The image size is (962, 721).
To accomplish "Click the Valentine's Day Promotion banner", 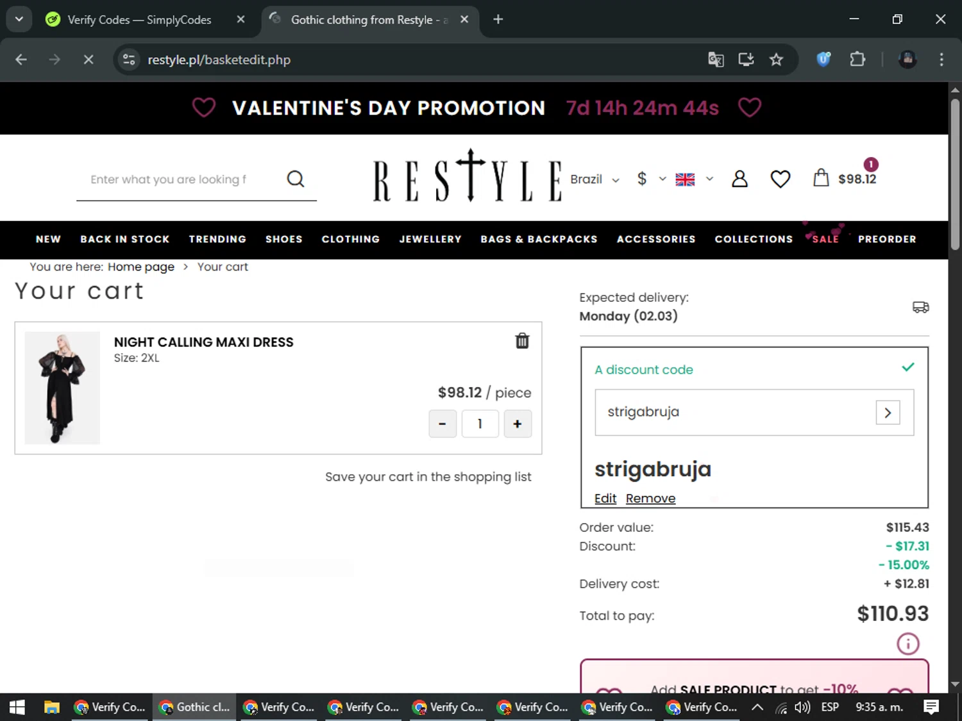I will (474, 108).
